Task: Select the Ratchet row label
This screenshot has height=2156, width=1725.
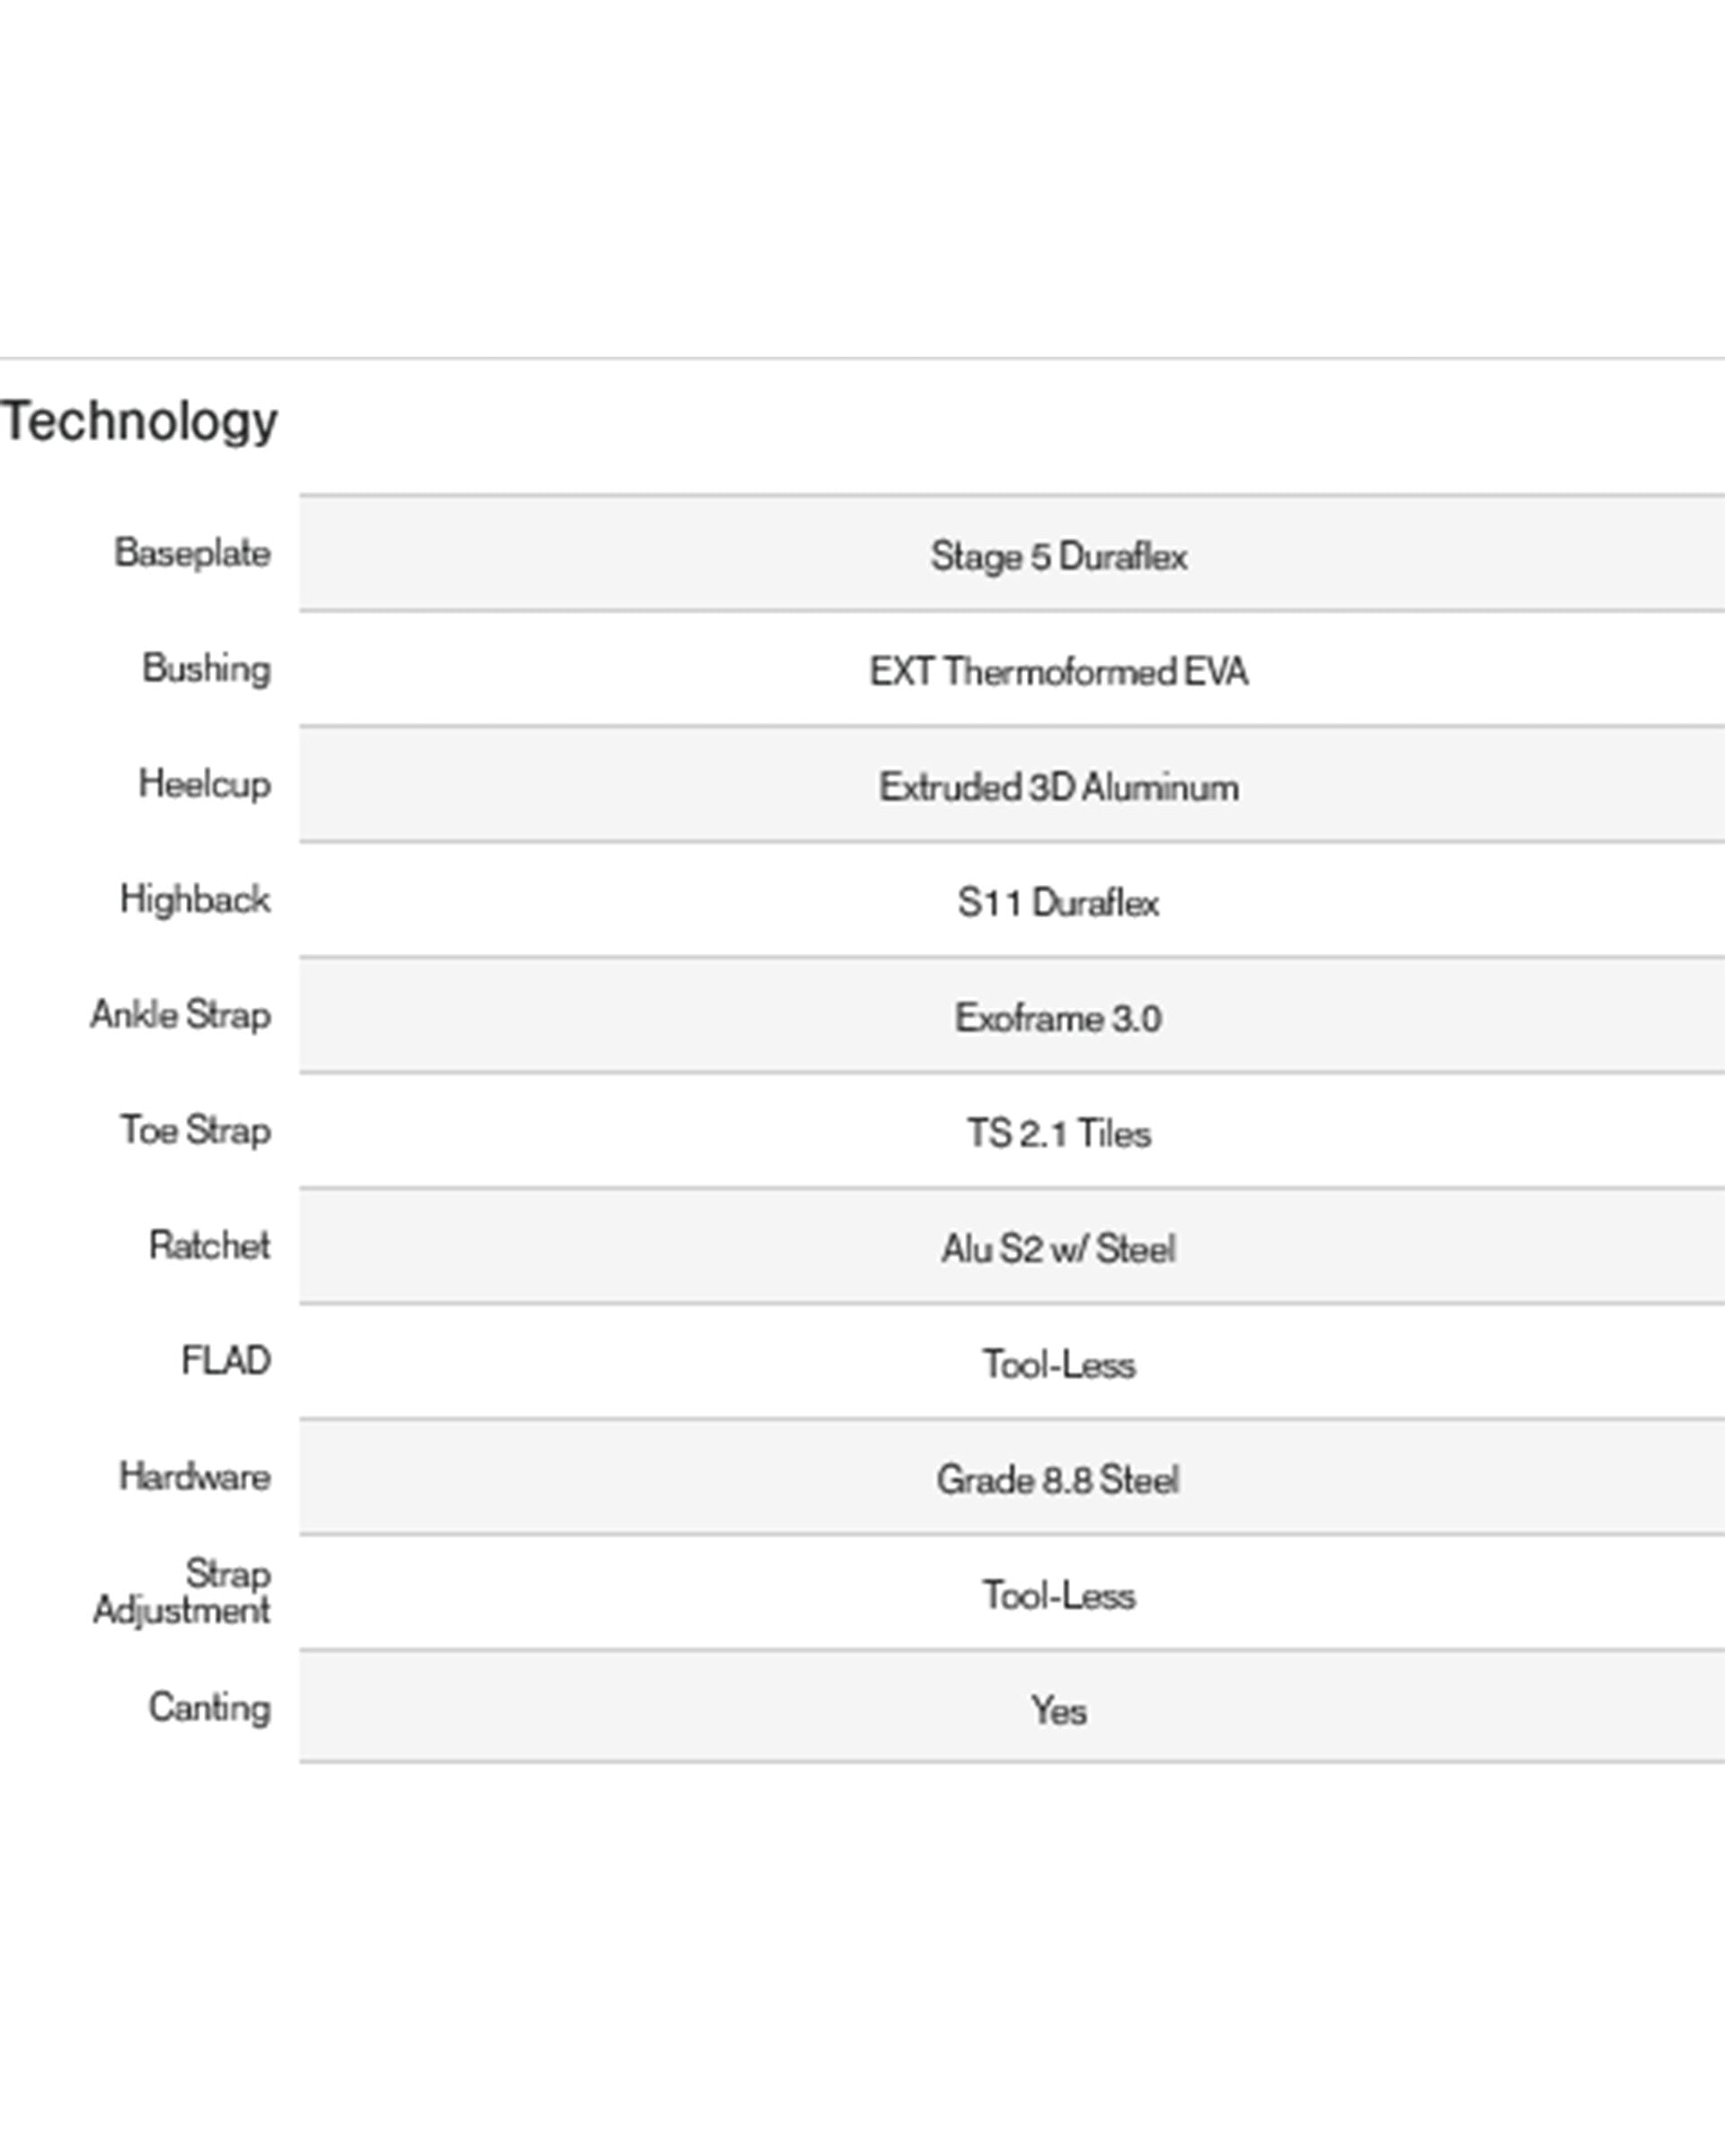Action: coord(209,1245)
